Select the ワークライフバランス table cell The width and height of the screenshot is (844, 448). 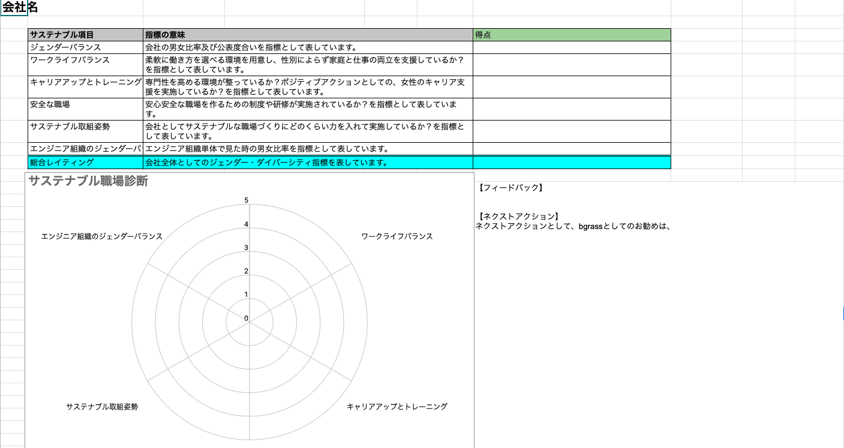(x=86, y=65)
